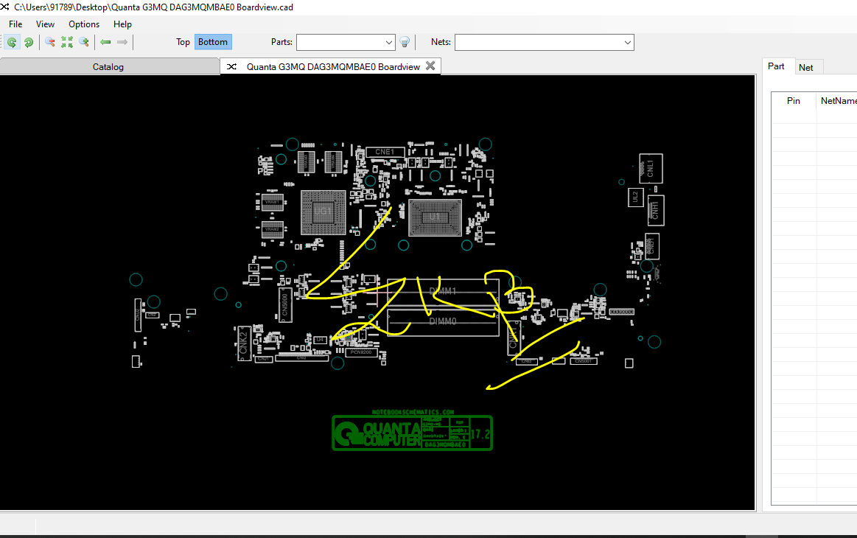The image size is (857, 538).
Task: Click the NetName column header
Action: 837,101
